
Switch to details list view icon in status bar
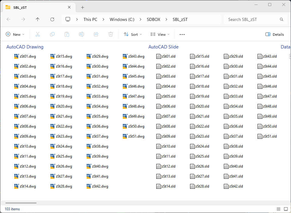279,209
